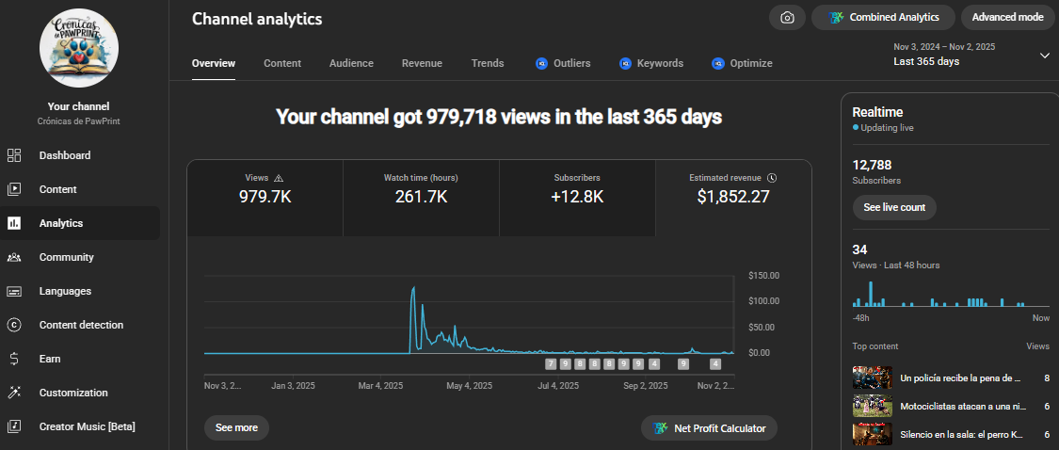Click the See more button
Image resolution: width=1059 pixels, height=450 pixels.
click(x=236, y=427)
